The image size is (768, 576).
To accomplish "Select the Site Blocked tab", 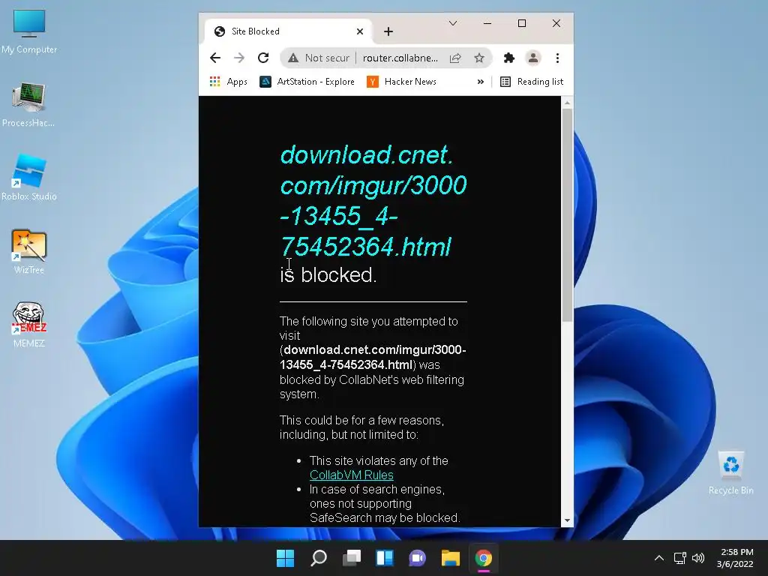I will click(x=288, y=31).
